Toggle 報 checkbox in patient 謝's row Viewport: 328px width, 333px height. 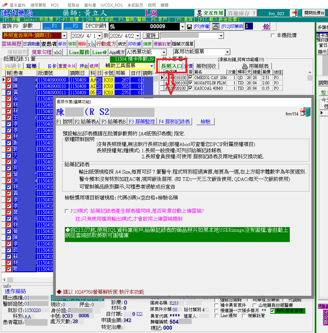point(9,143)
